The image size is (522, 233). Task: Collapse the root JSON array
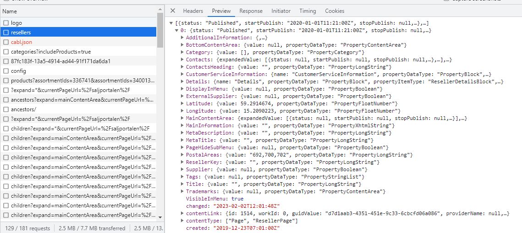coord(171,23)
